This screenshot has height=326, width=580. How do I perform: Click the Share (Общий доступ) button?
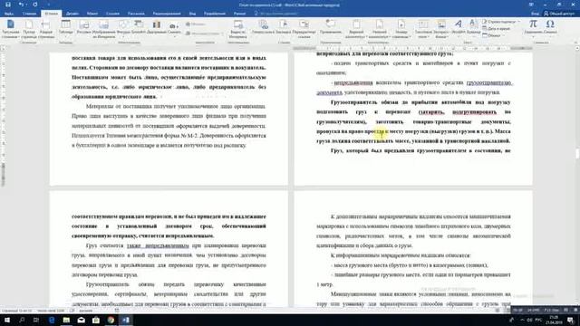coord(559,14)
